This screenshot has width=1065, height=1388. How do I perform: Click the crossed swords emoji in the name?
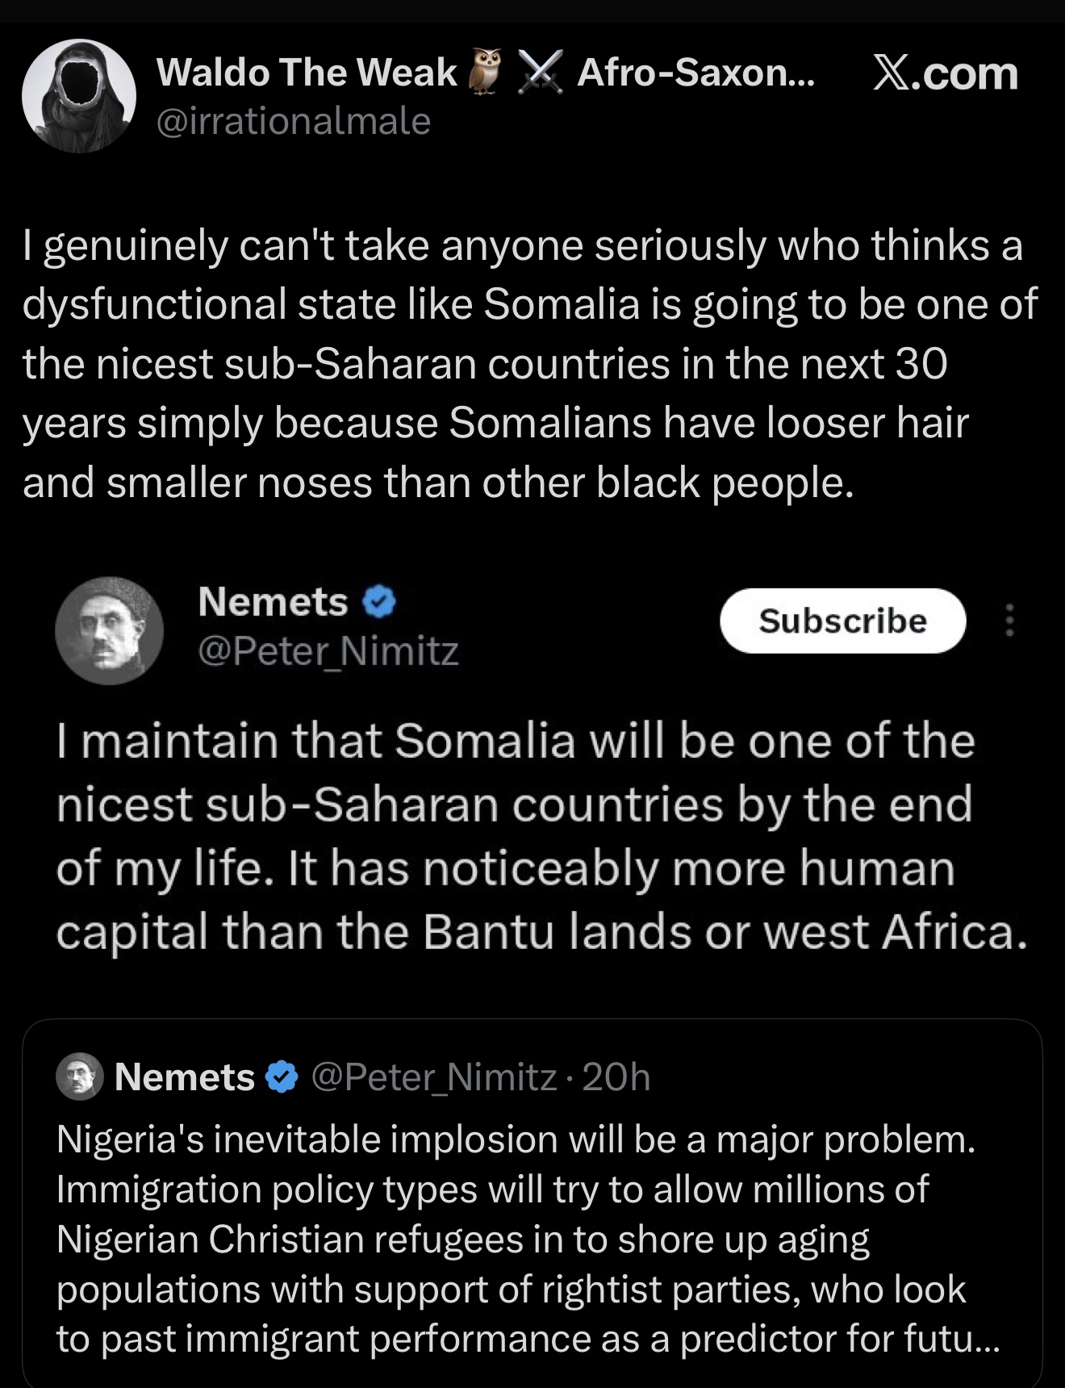coord(540,72)
